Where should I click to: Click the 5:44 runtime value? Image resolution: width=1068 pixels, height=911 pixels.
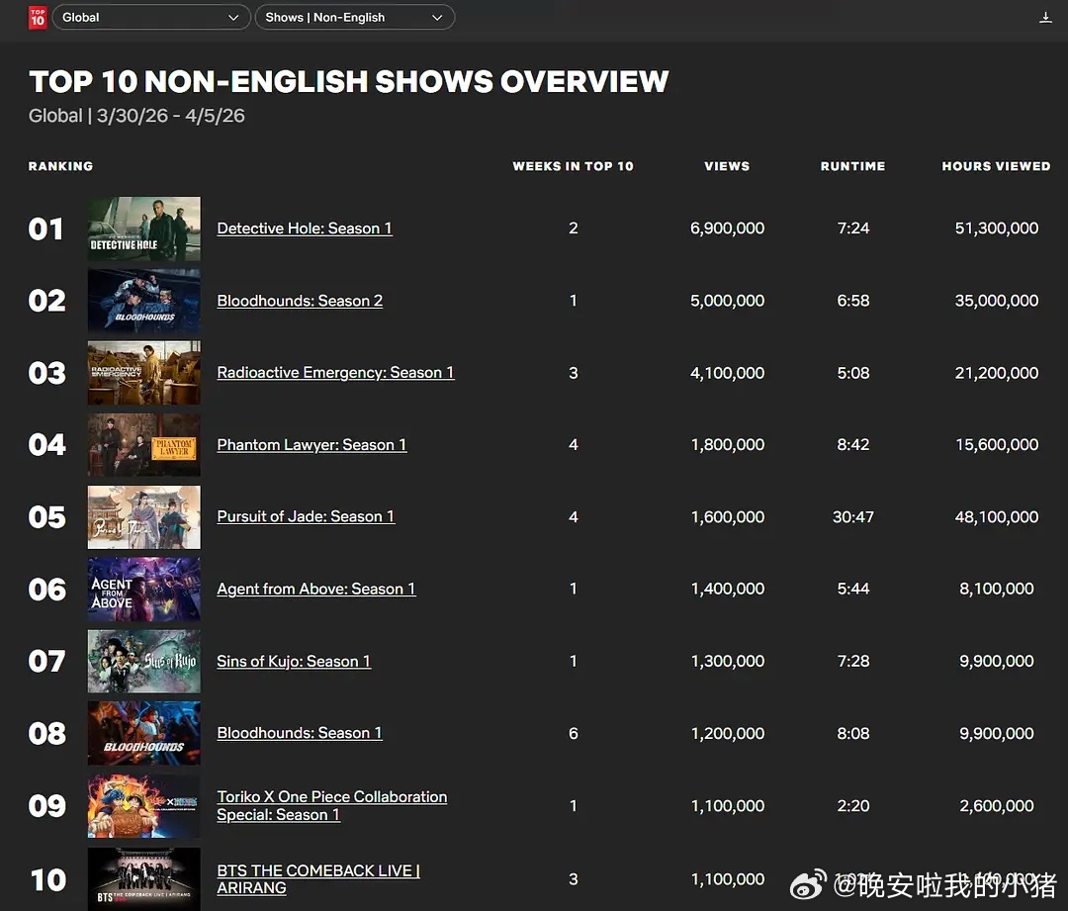[x=852, y=589]
